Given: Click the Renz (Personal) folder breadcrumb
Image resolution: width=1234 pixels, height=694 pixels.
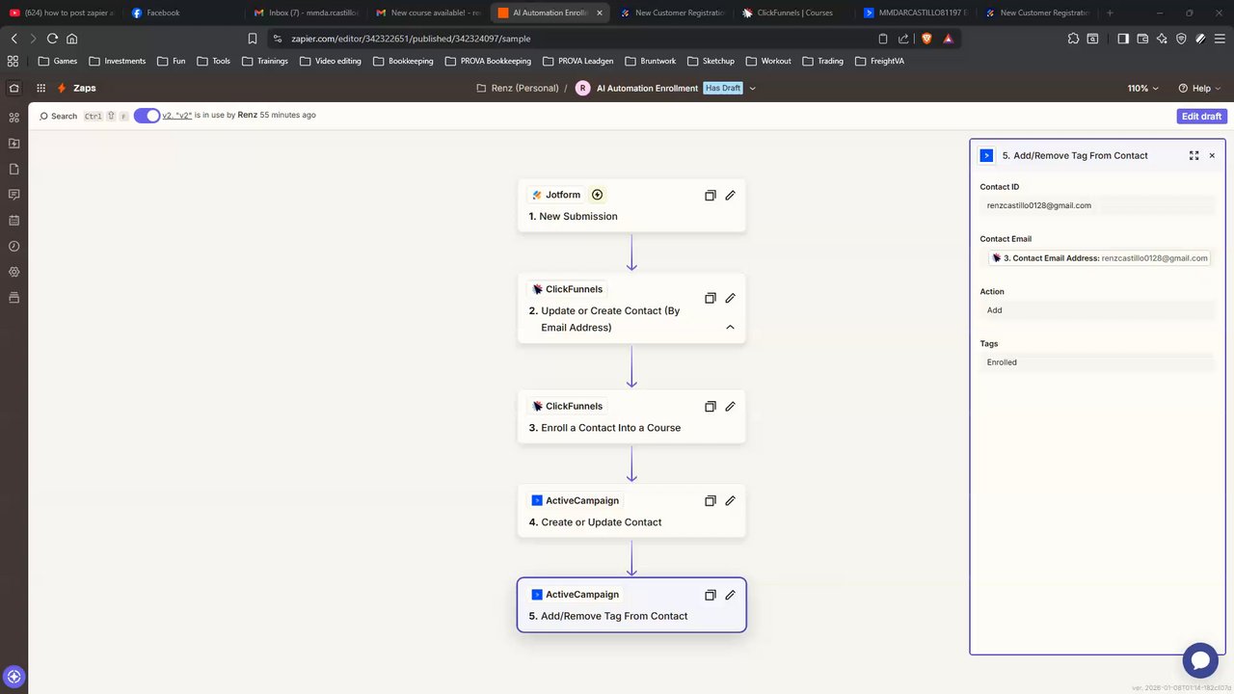Looking at the screenshot, I should click(x=518, y=88).
